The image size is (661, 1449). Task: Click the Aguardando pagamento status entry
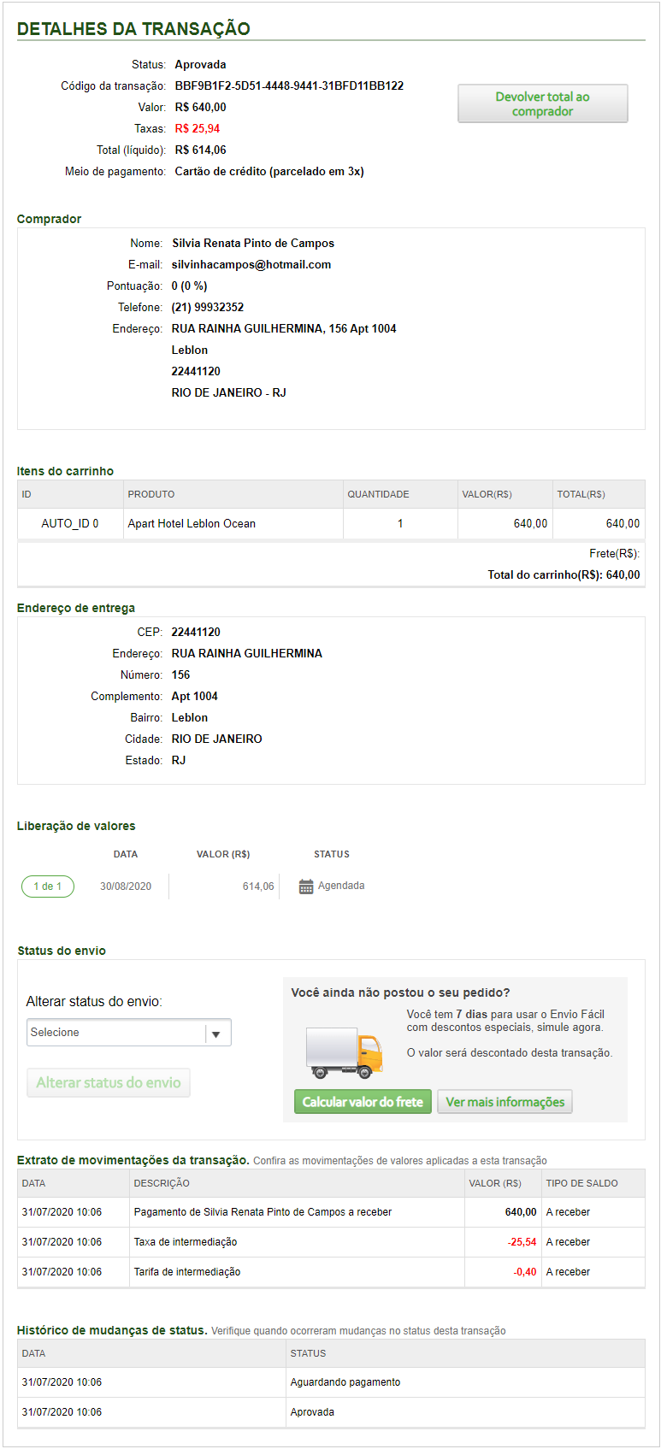pos(345,1382)
